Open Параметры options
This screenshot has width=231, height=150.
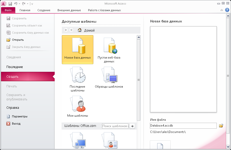pos(17,116)
